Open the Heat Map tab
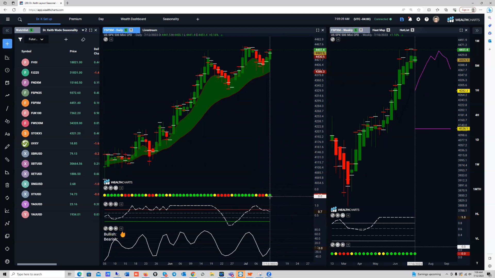This screenshot has height=278, width=495. tap(378, 30)
